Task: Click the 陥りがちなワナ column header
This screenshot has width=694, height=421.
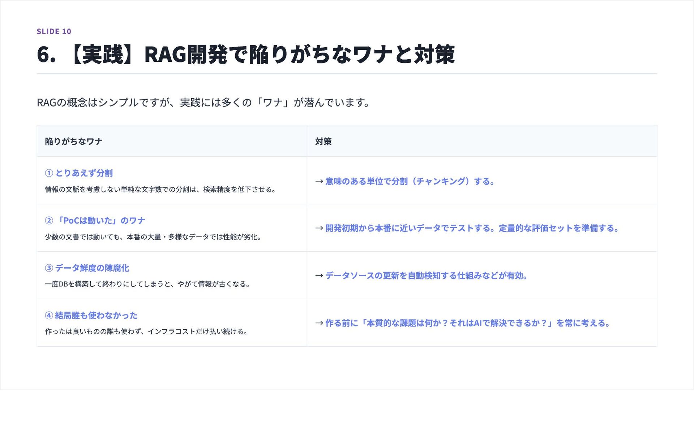Action: click(x=74, y=142)
